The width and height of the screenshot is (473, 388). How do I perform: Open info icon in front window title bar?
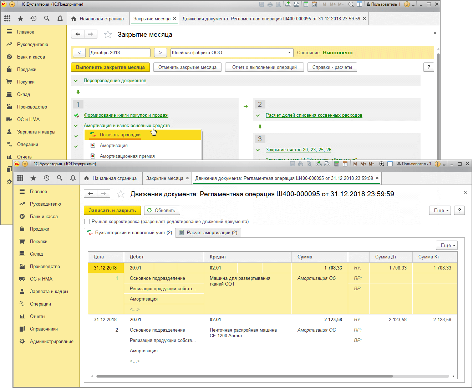tap(438, 164)
